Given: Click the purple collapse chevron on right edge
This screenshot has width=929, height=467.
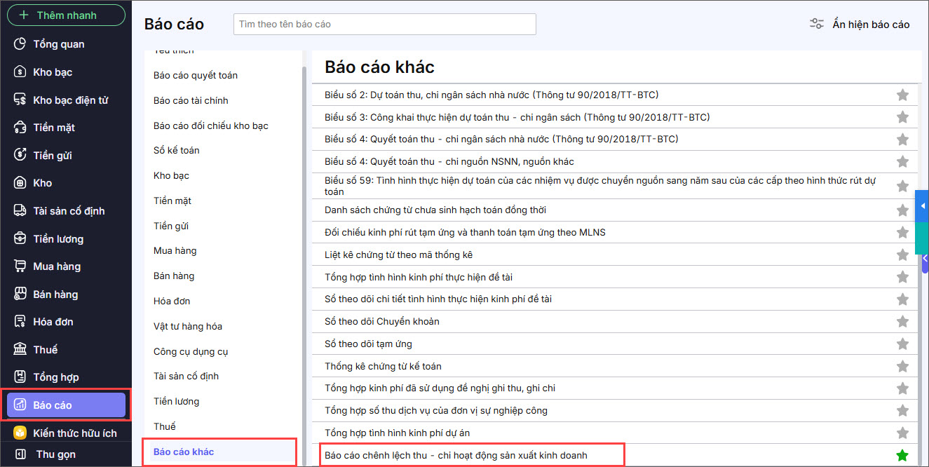Looking at the screenshot, I should [x=925, y=258].
